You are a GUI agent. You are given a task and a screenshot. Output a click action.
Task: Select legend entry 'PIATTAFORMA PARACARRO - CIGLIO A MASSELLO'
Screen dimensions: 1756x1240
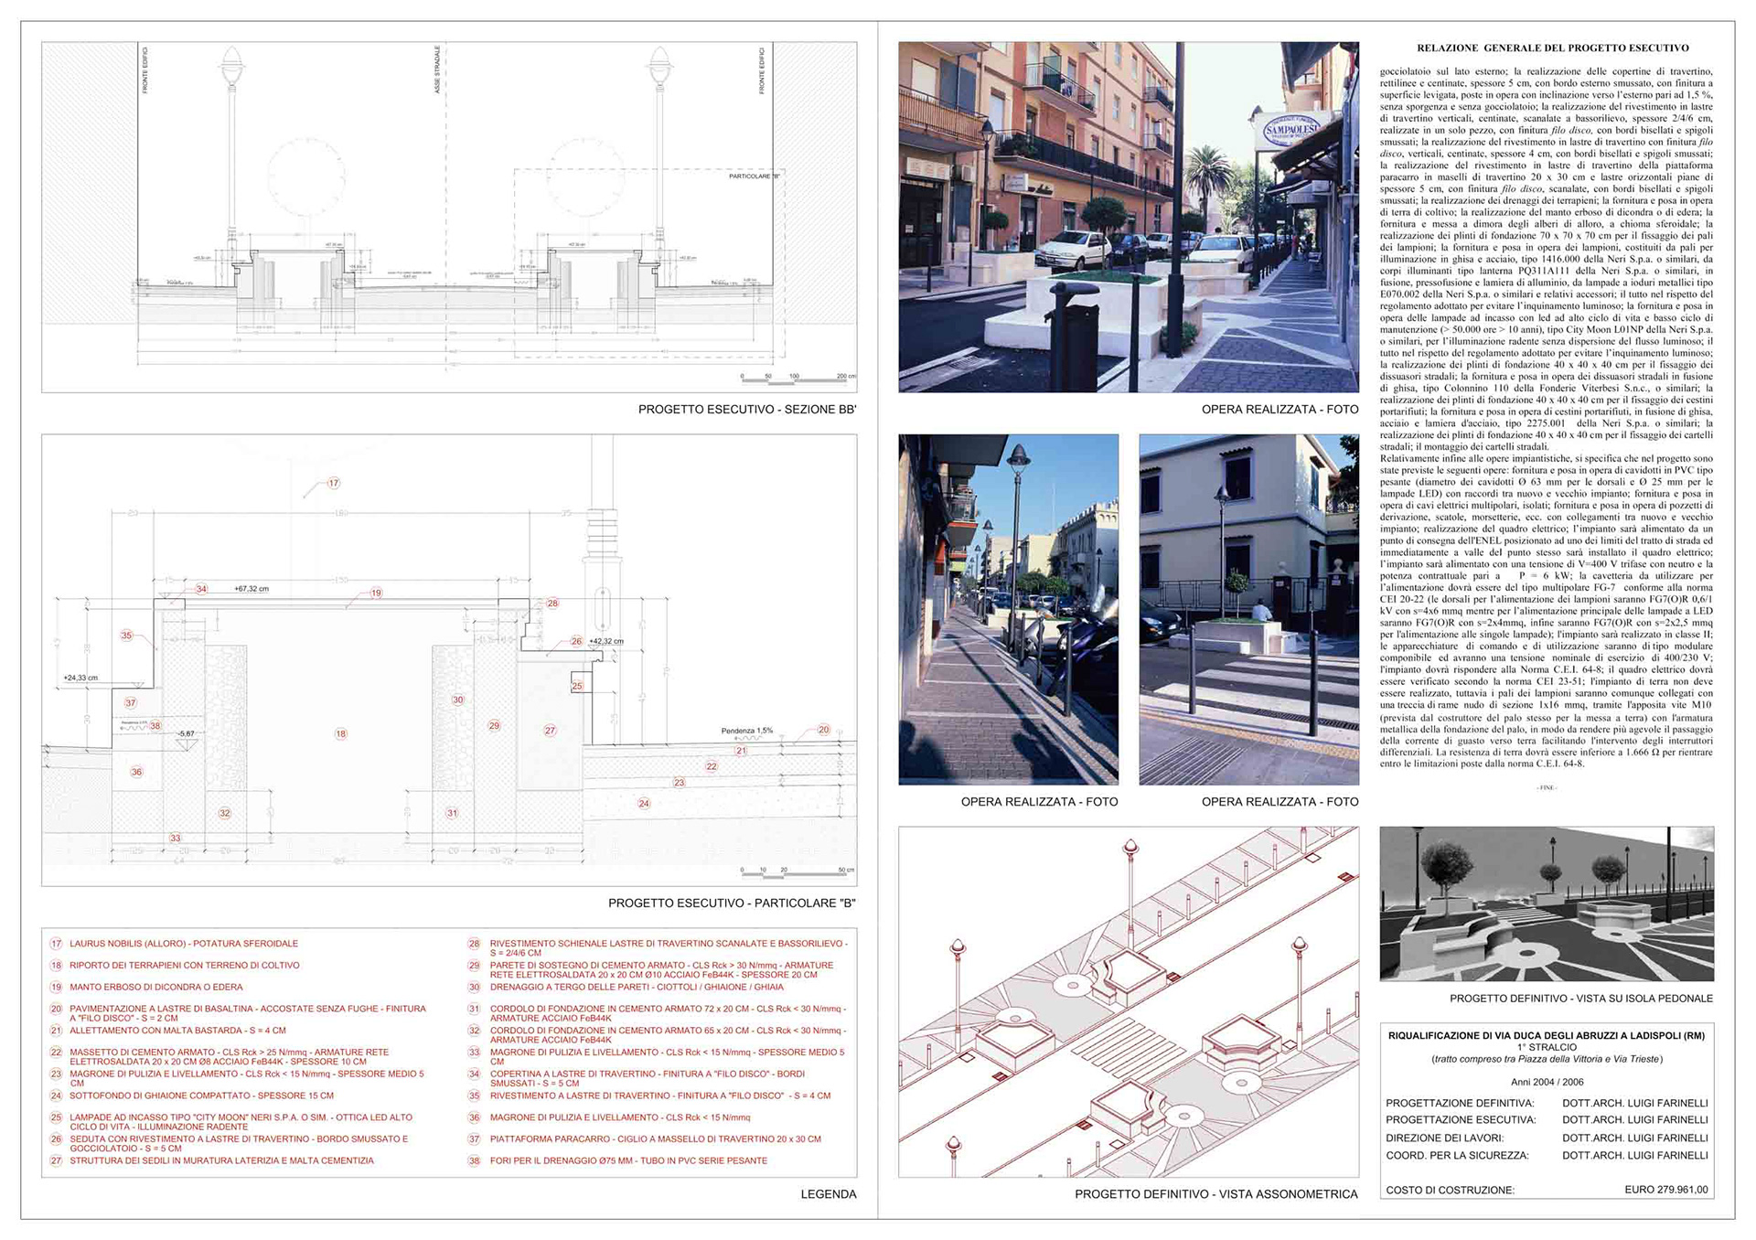pyautogui.click(x=656, y=1139)
